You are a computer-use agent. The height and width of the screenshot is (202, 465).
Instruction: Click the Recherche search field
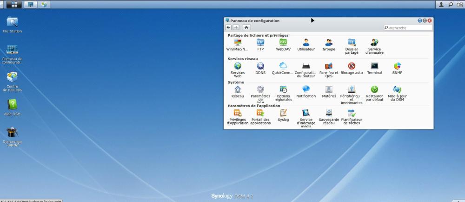[408, 28]
